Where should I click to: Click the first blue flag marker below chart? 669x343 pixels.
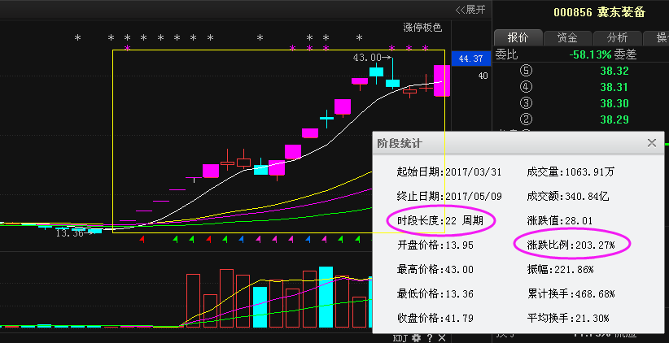[241, 240]
